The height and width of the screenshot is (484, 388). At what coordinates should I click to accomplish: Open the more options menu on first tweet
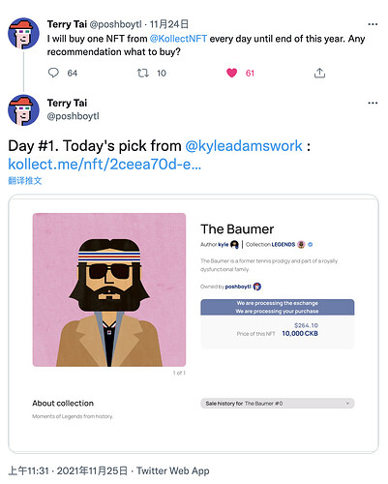coord(373,24)
